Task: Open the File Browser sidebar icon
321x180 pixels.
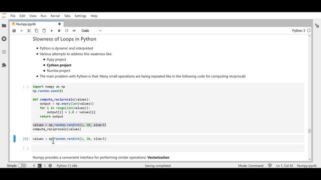Action: coord(4,25)
